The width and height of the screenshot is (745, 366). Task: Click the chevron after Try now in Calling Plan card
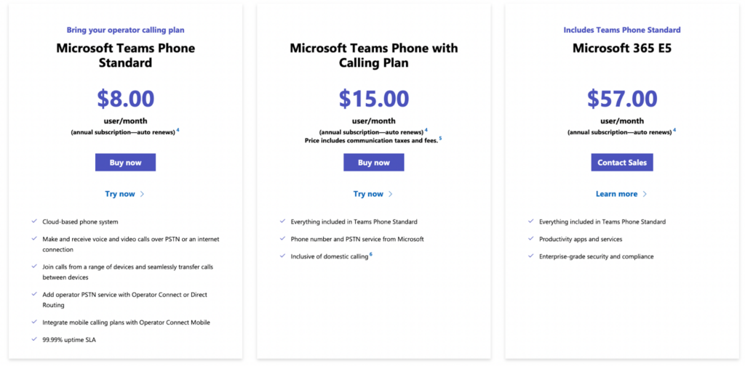(x=391, y=195)
